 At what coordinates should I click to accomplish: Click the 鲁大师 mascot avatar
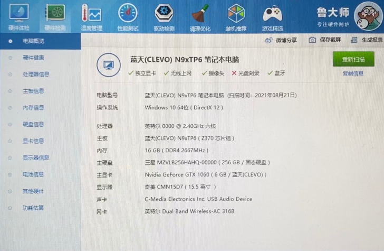click(368, 16)
